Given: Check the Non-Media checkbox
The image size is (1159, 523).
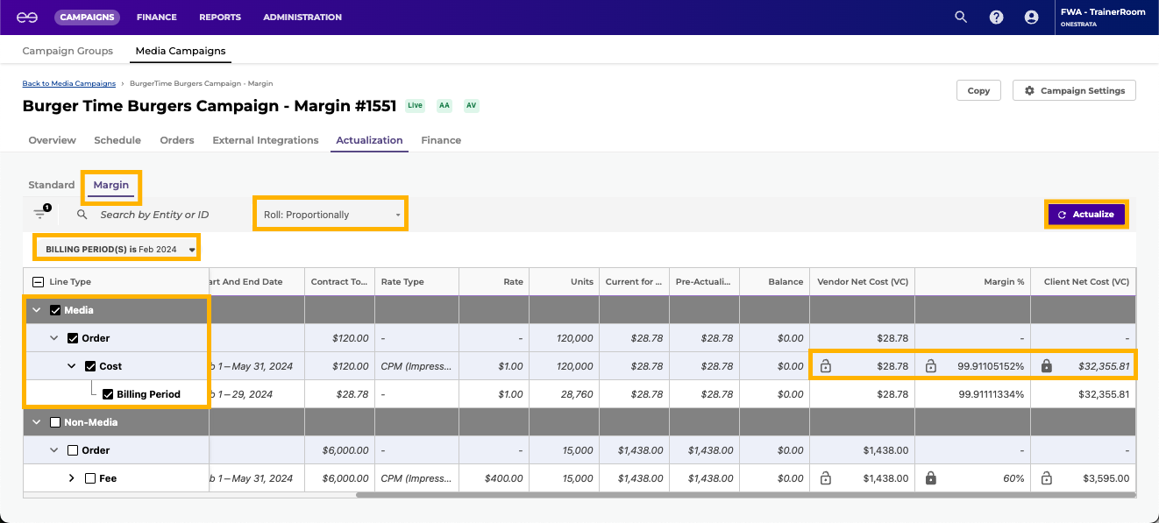Looking at the screenshot, I should (55, 422).
